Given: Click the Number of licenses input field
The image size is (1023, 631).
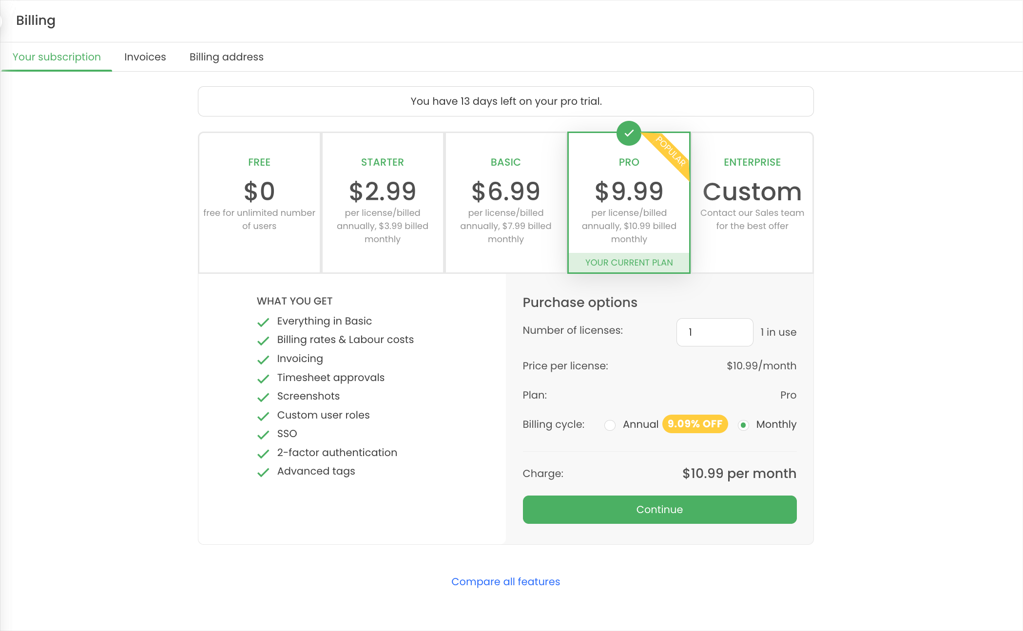Looking at the screenshot, I should click(714, 332).
